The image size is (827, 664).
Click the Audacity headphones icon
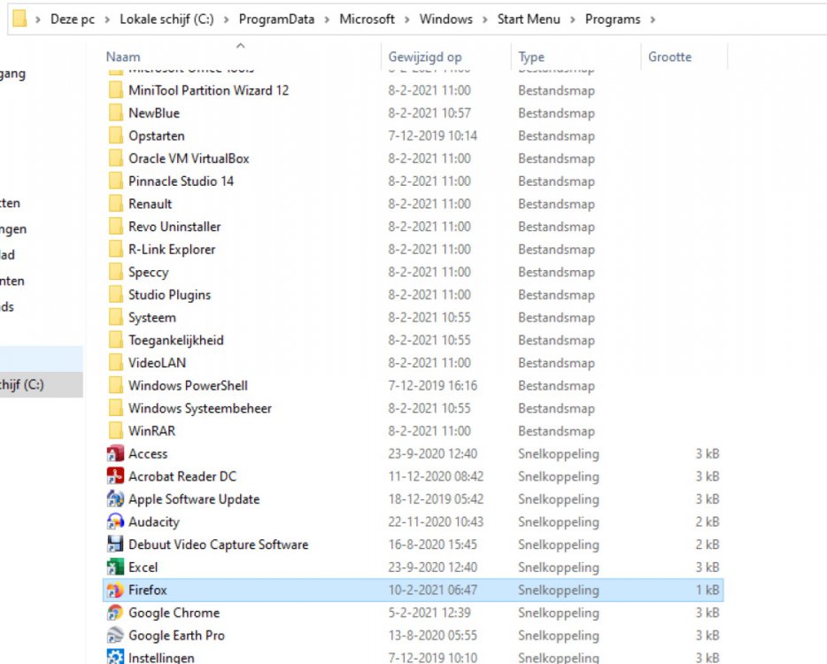coord(115,521)
